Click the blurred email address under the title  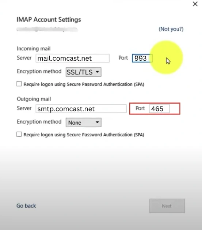(47, 29)
